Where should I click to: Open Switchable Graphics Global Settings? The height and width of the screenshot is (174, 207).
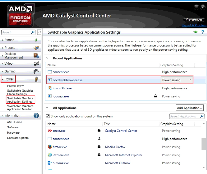[x=20, y=92]
